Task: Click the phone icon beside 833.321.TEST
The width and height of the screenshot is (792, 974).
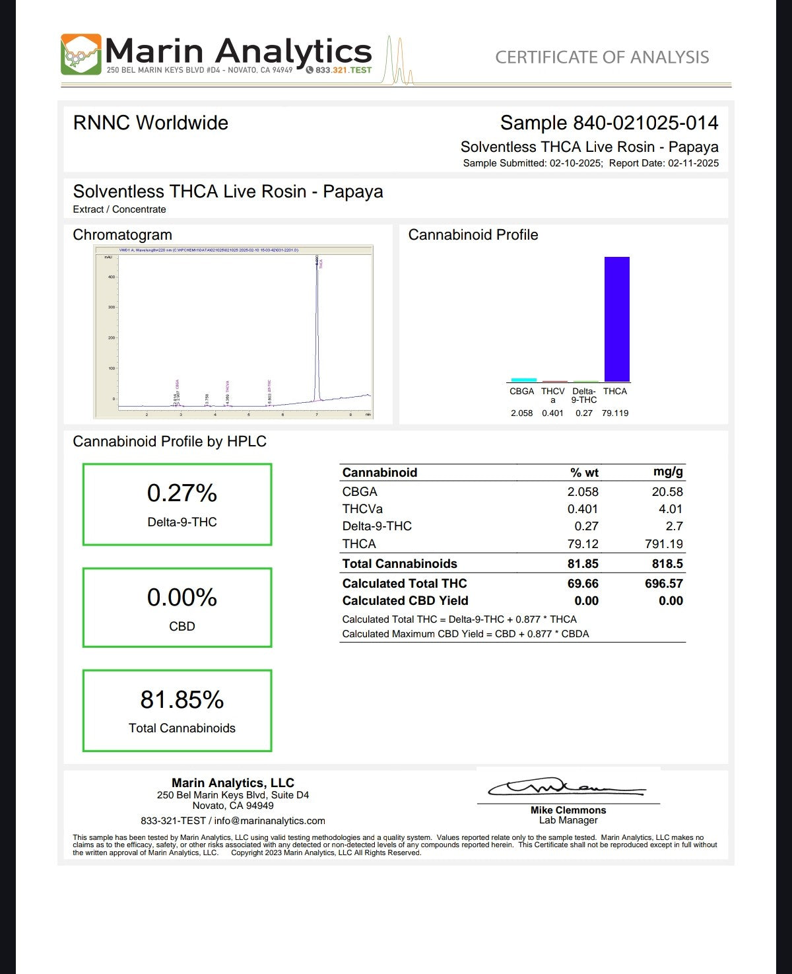Action: (310, 70)
